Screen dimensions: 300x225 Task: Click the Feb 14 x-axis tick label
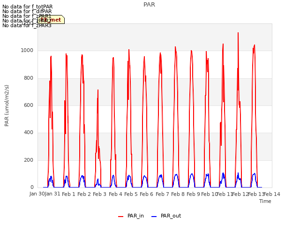point(272,194)
